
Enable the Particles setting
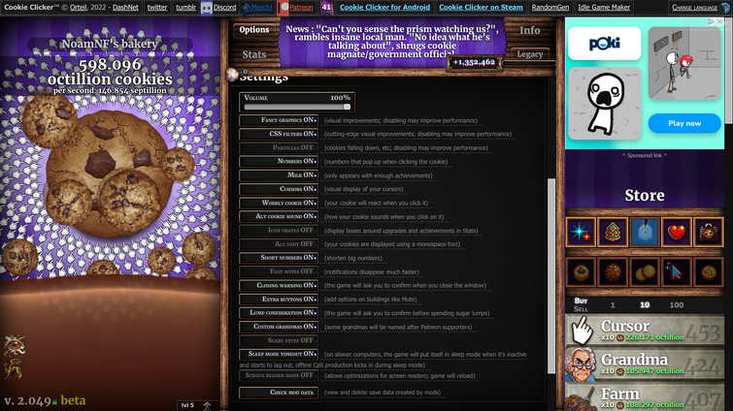click(279, 148)
